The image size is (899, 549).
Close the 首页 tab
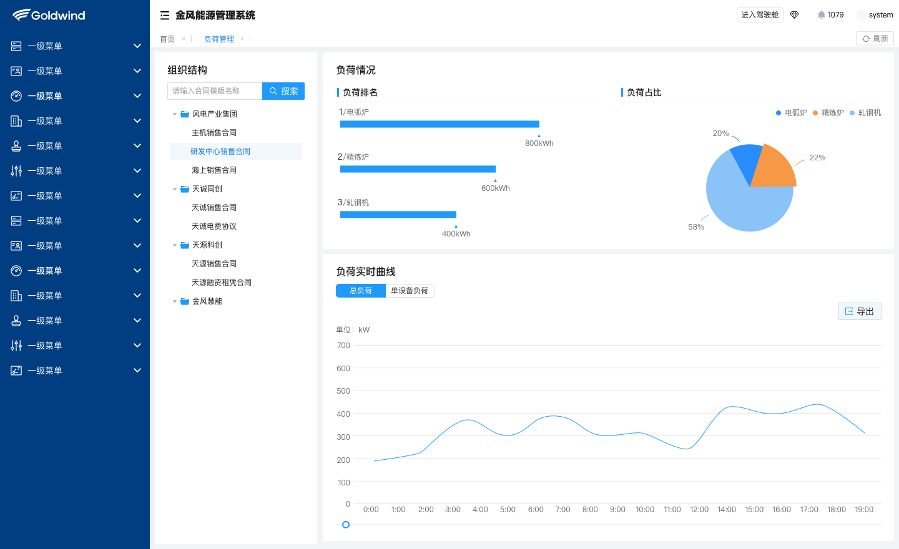[x=184, y=39]
